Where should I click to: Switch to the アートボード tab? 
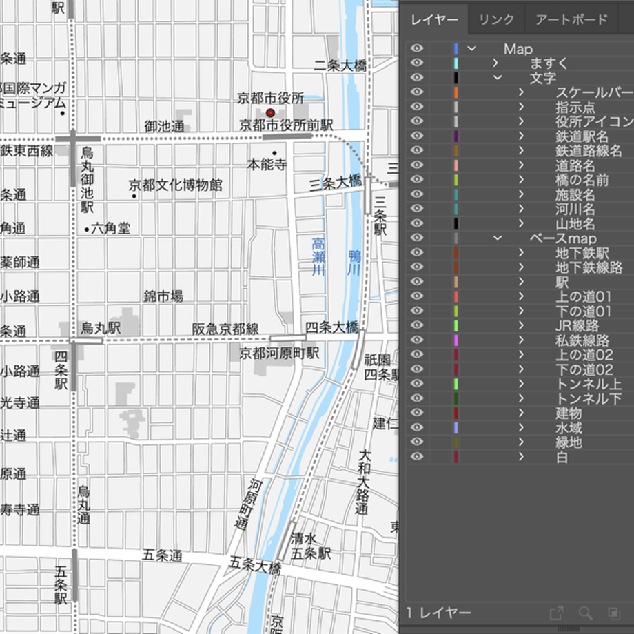571,19
